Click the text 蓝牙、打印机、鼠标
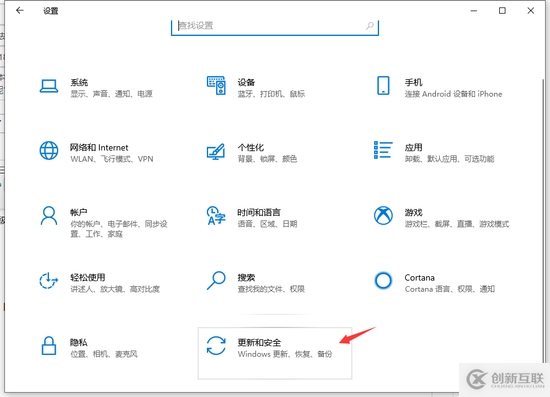 tap(271, 94)
